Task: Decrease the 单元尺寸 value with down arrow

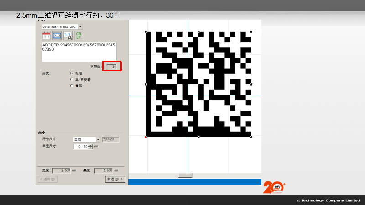Action: 90,148
